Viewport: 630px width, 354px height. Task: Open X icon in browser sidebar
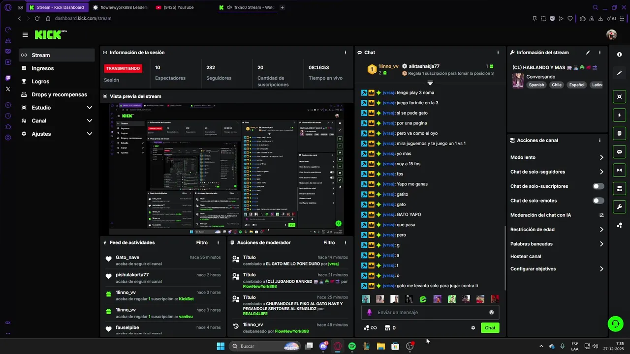tap(8, 89)
